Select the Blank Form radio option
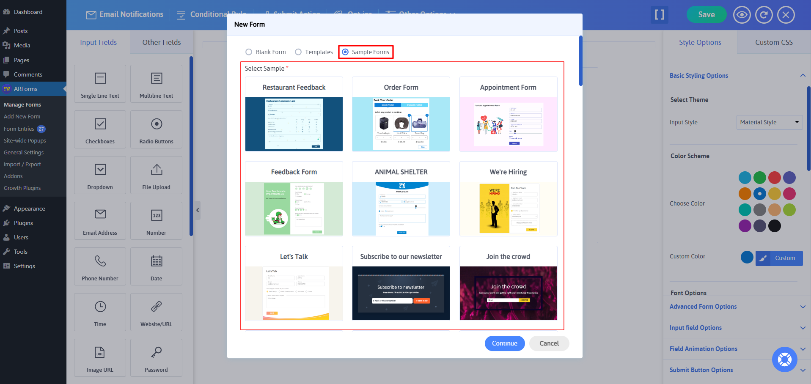 point(249,52)
